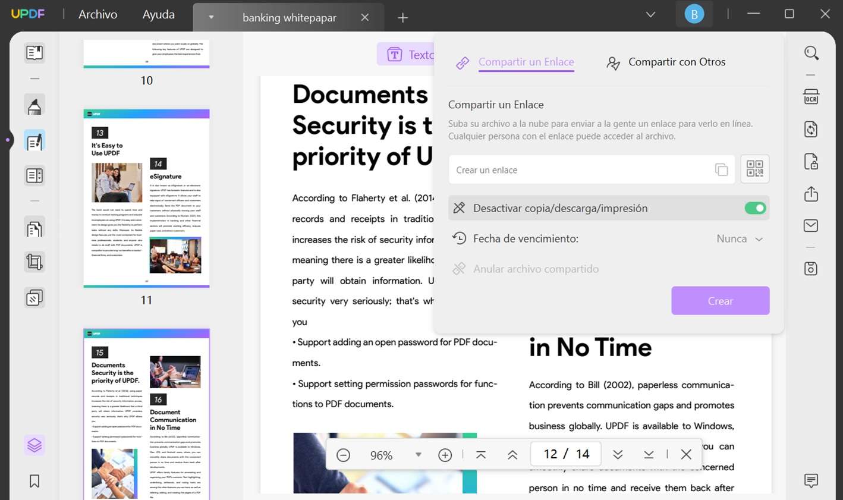Click the zoom in plus button
This screenshot has height=500, width=843.
pos(445,455)
